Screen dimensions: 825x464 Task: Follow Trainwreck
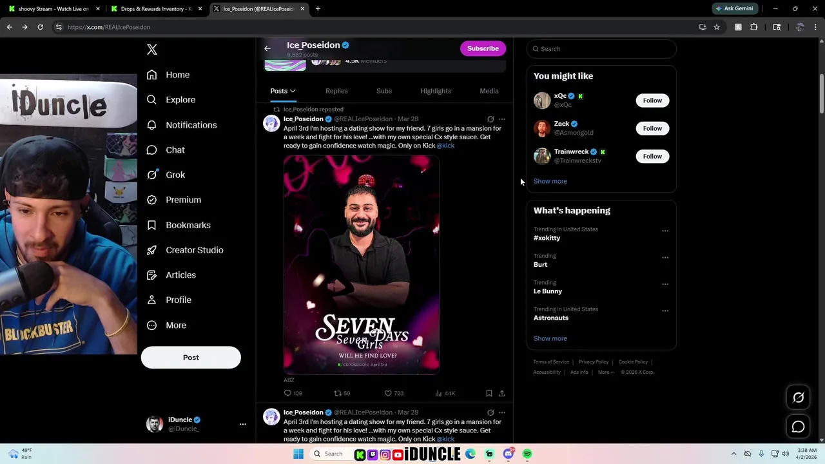(652, 156)
